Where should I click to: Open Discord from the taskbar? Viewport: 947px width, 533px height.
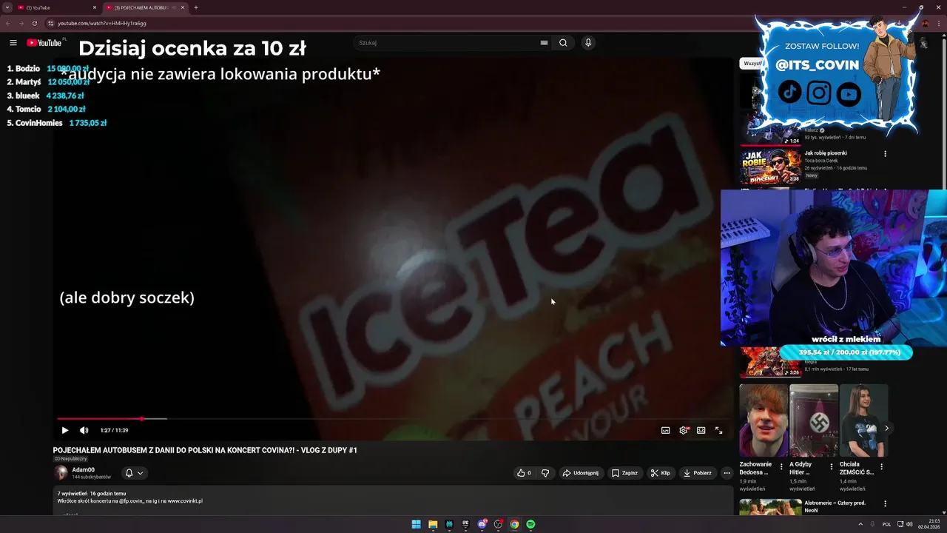pyautogui.click(x=482, y=524)
